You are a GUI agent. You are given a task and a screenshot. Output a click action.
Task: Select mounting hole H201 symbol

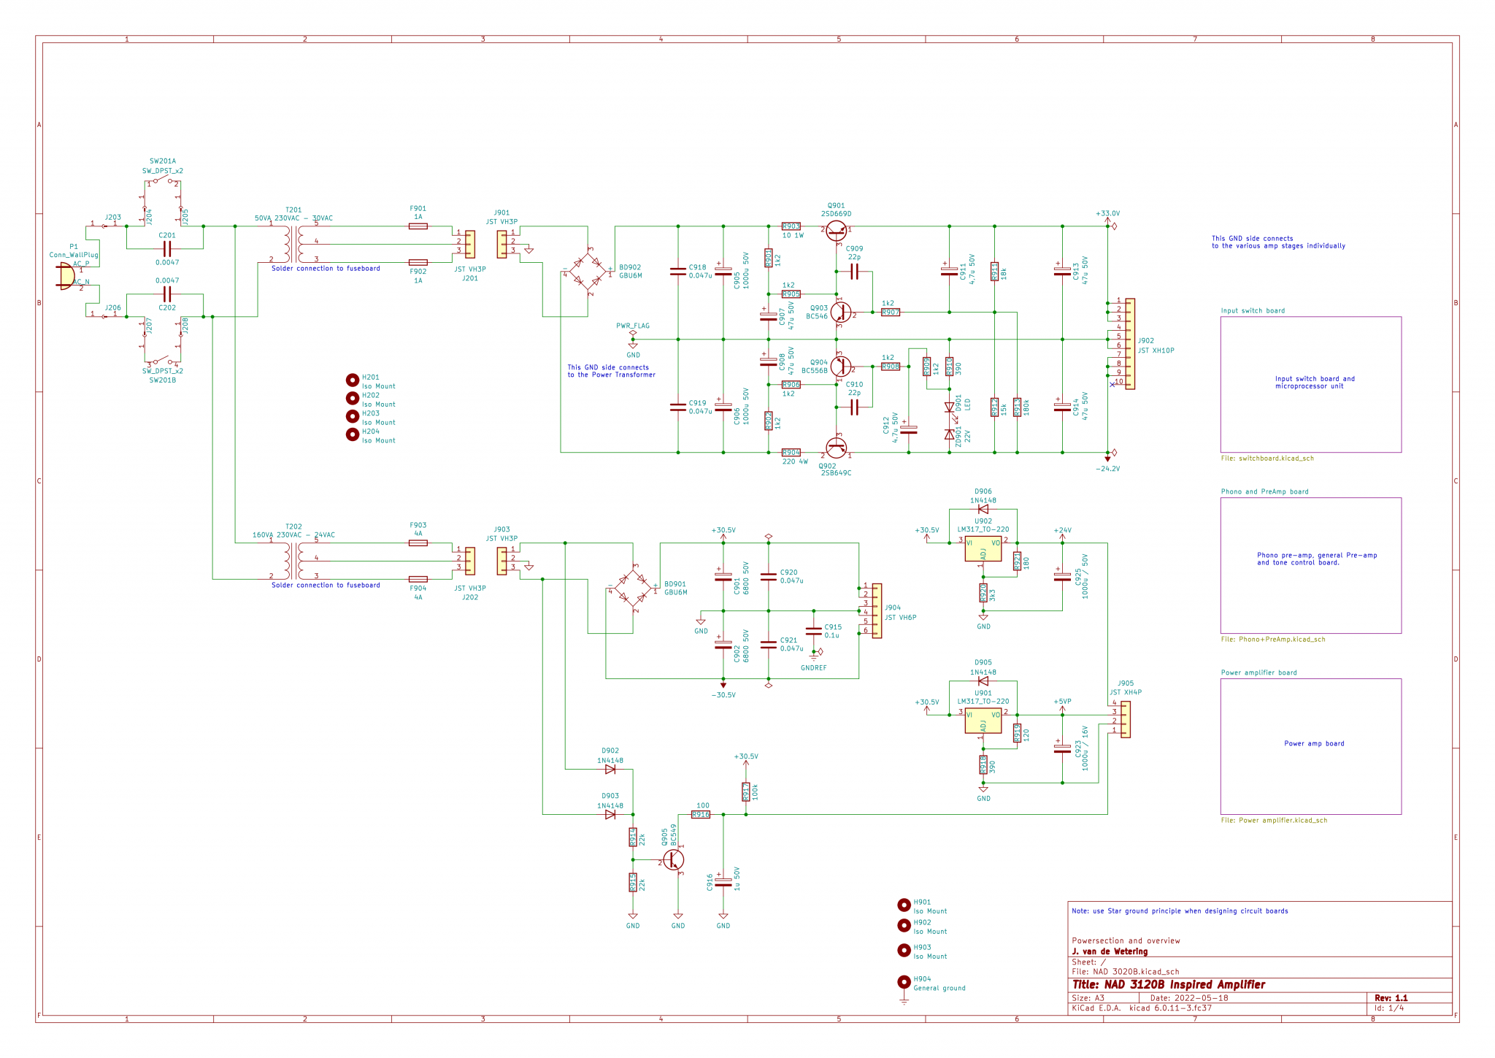click(x=353, y=380)
